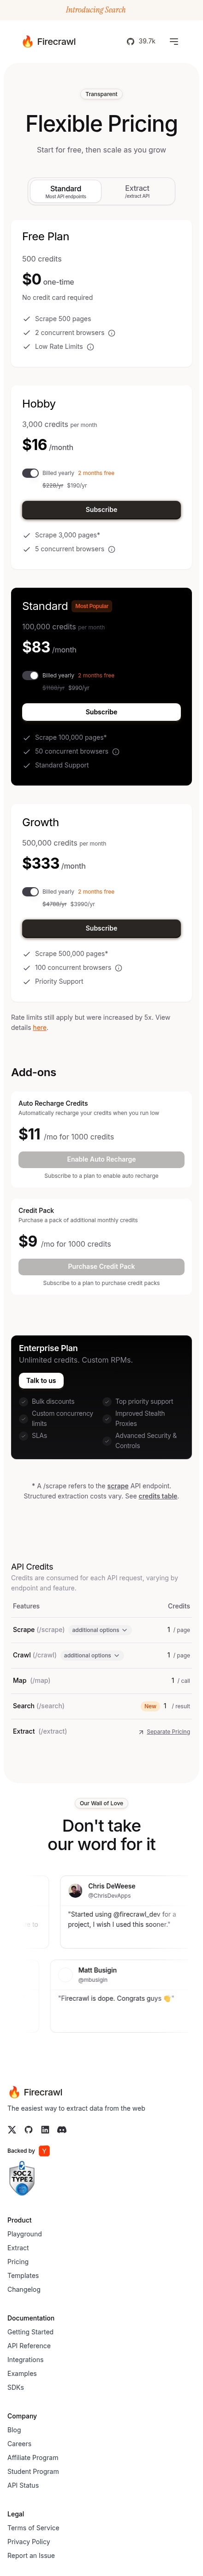This screenshot has width=203, height=2576.
Task: Click the Y Combinator badge icon
Action: 44,2151
